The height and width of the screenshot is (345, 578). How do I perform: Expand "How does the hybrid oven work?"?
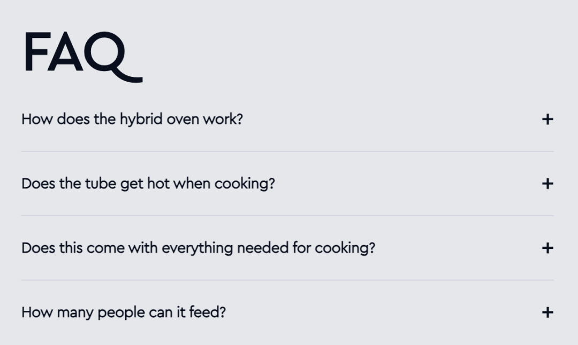[x=132, y=119]
